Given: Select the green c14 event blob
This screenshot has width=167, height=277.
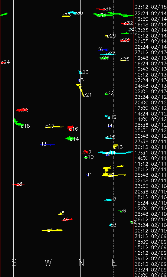Looking at the screenshot, I should pos(69,138).
